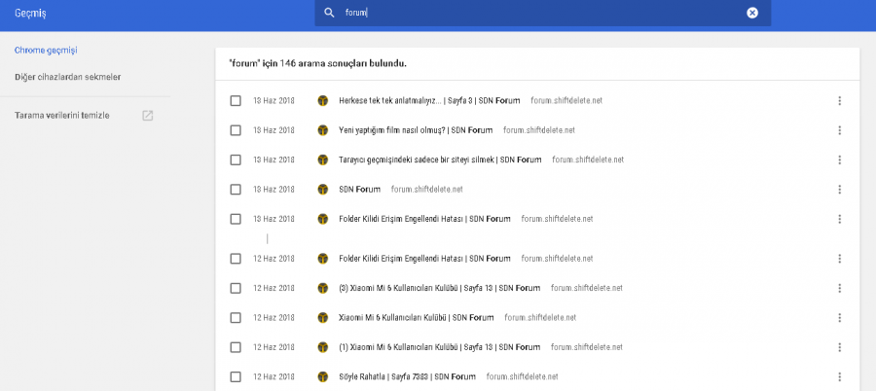Select checkbox for 'Tarayıcı geçmişindeki sadece bir siteyi silmek'
876x391 pixels.
coord(236,160)
